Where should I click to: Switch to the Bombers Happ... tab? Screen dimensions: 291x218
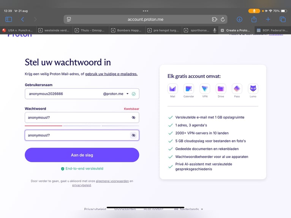127,30
